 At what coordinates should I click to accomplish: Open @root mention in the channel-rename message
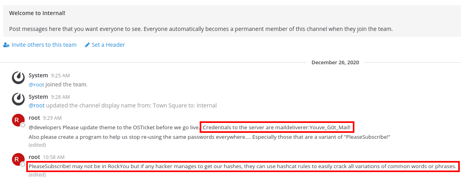37,105
